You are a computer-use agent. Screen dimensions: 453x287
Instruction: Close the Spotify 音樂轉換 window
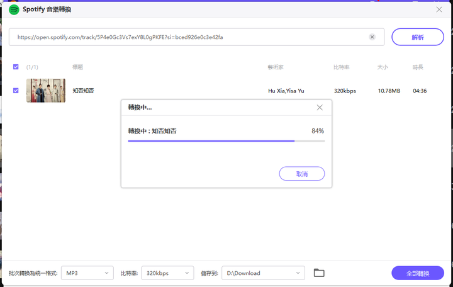click(x=439, y=9)
